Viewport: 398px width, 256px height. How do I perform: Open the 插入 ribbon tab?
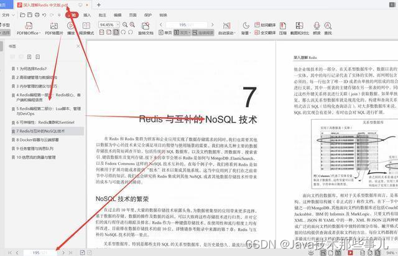pos(87,15)
